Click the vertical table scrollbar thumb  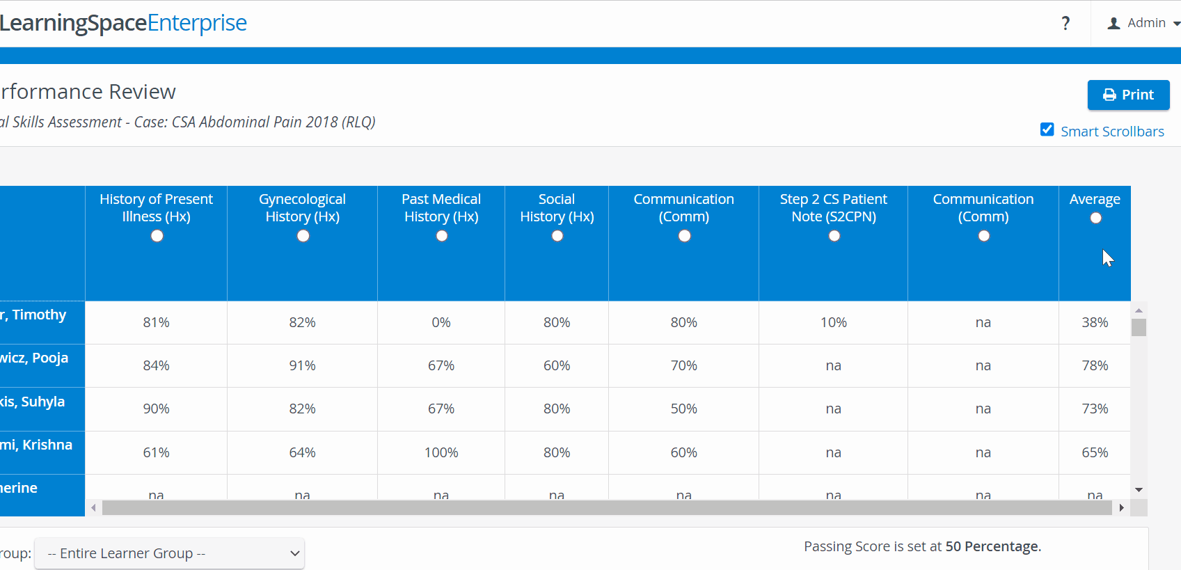point(1139,327)
